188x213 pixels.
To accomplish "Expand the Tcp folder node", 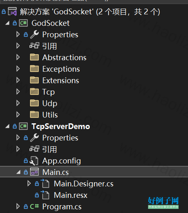I will 18,92.
